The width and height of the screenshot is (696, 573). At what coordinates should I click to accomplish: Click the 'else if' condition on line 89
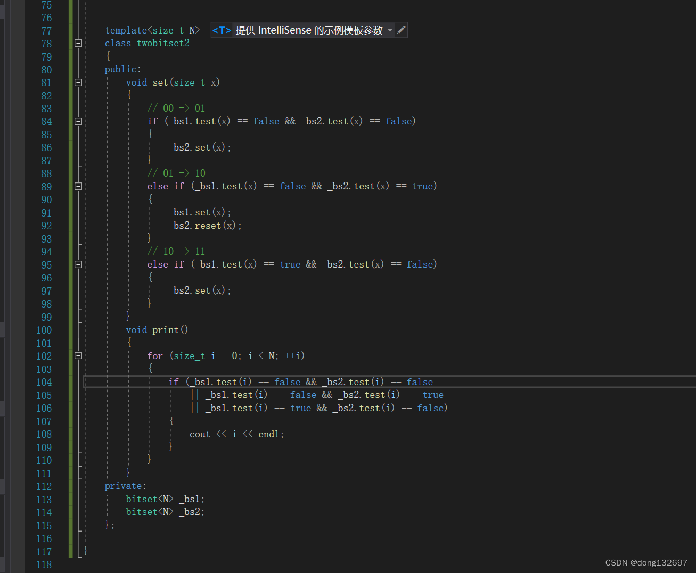point(292,186)
